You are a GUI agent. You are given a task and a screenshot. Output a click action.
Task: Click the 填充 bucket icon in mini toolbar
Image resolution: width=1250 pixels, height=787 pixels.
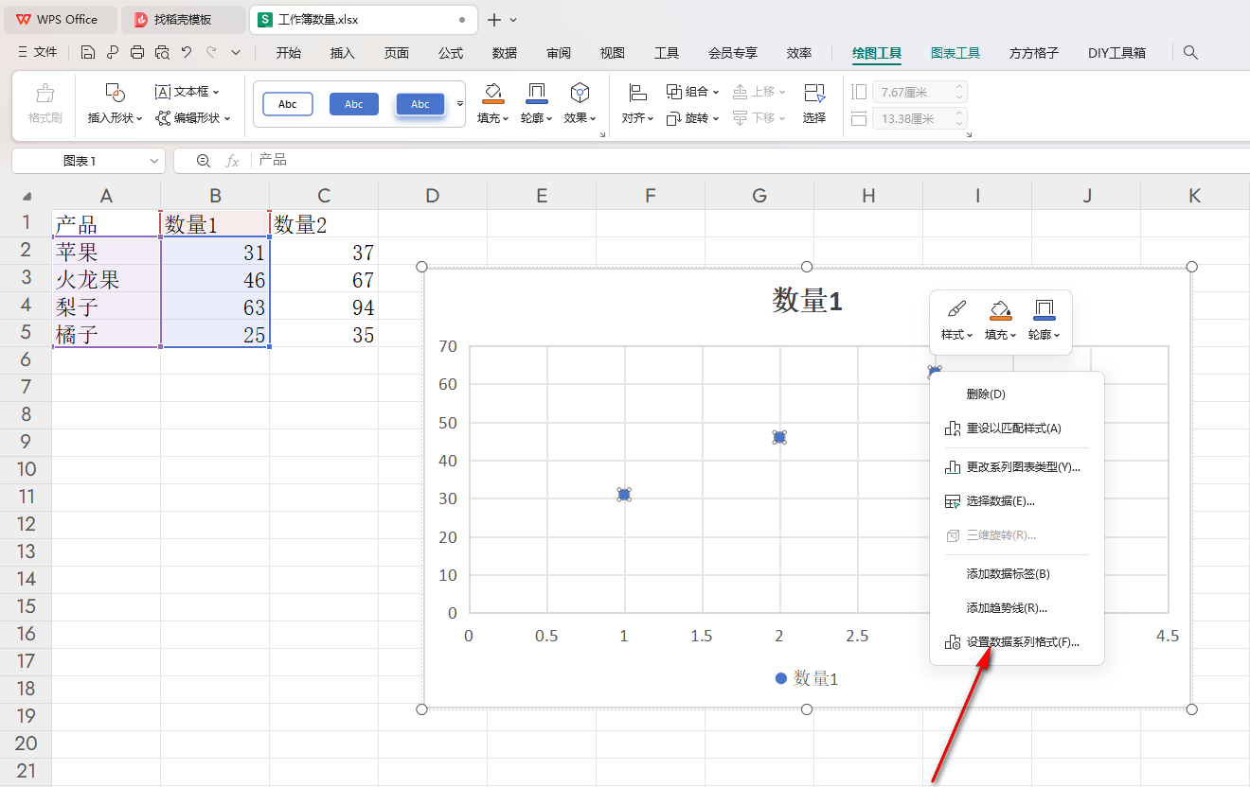1000,309
